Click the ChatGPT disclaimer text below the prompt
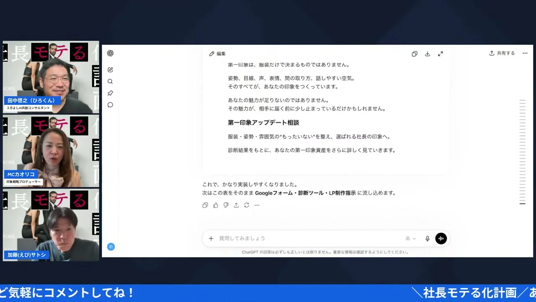536x302 pixels. point(325,252)
